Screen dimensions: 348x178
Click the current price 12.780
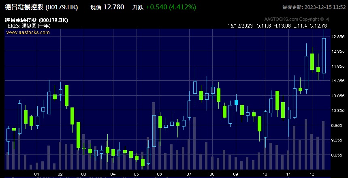113,7
